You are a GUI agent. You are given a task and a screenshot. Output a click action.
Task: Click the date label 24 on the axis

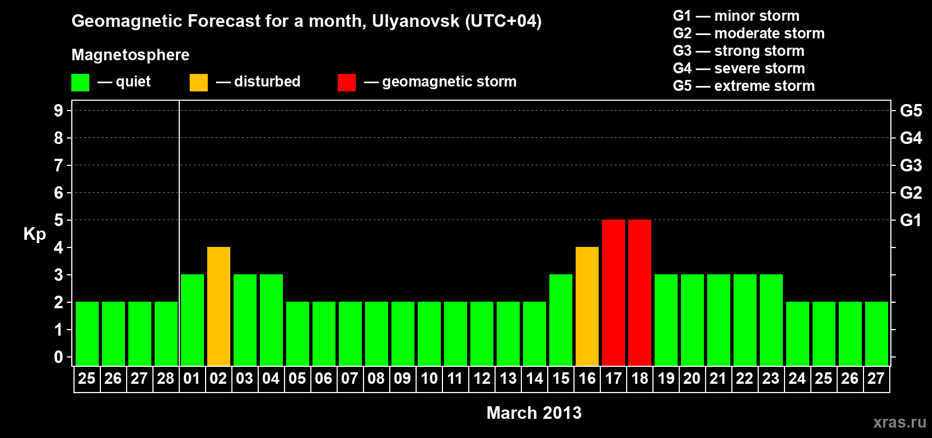click(x=797, y=379)
